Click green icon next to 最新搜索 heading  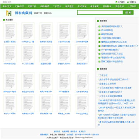[98, 21]
